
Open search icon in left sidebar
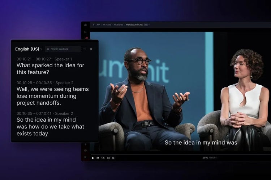tap(86, 32)
